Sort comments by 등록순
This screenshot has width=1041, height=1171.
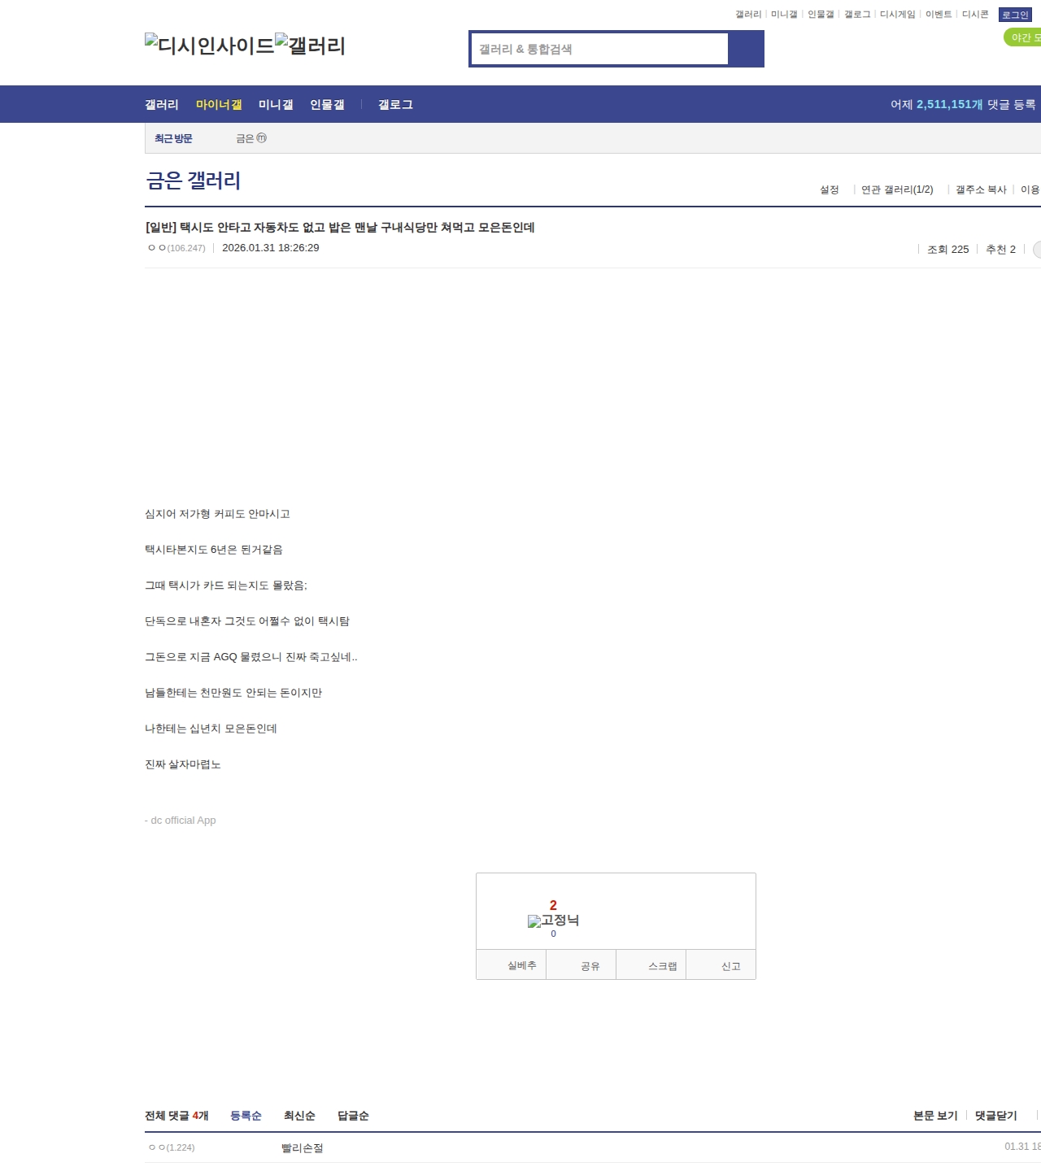tap(246, 1116)
